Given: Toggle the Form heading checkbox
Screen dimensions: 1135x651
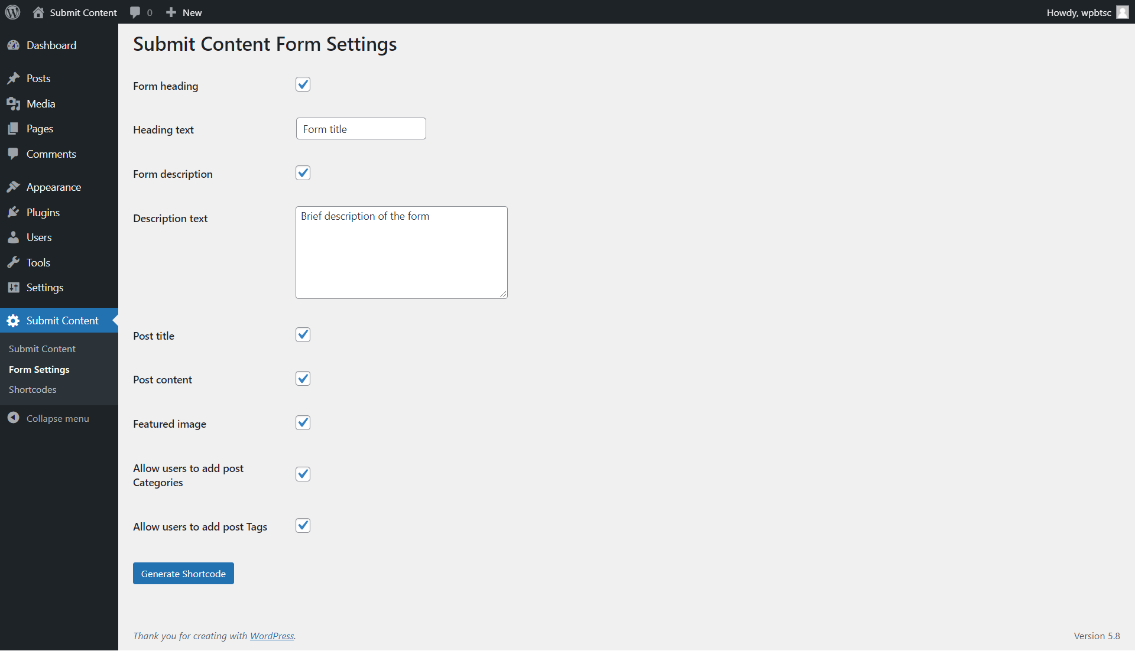Looking at the screenshot, I should click(x=303, y=84).
